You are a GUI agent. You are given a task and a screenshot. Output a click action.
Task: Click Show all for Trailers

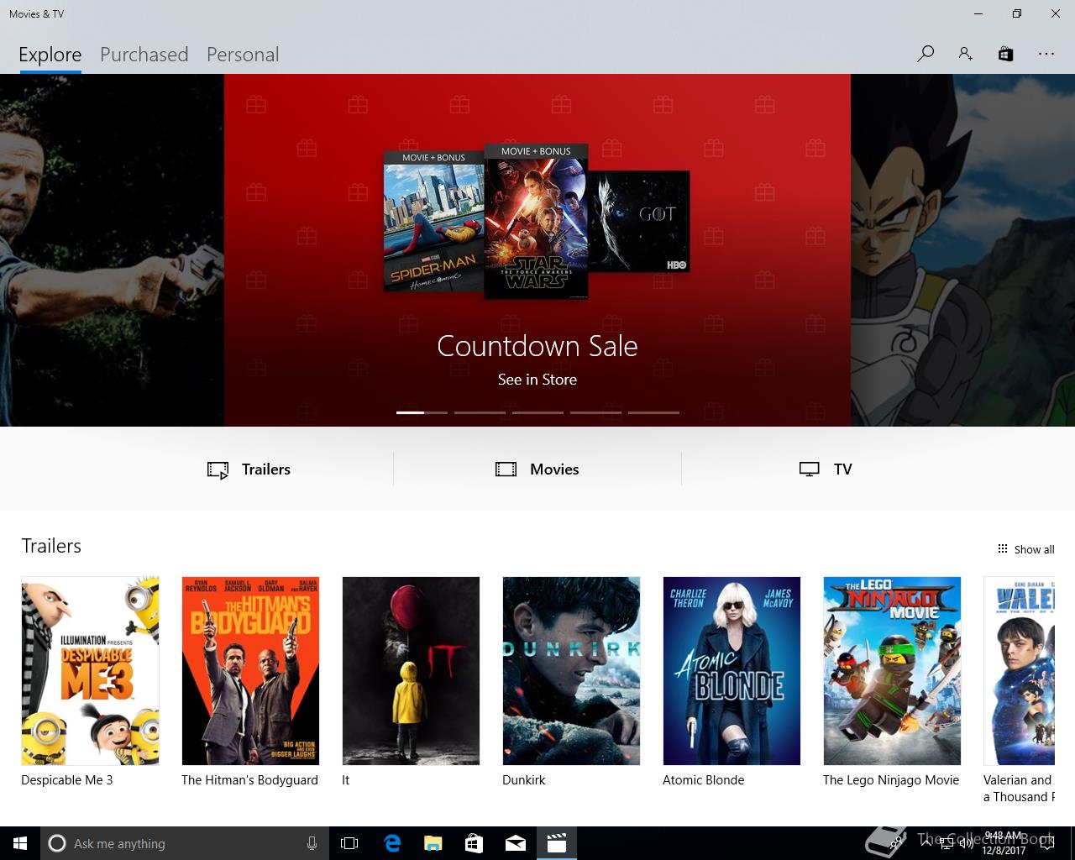click(x=1025, y=549)
